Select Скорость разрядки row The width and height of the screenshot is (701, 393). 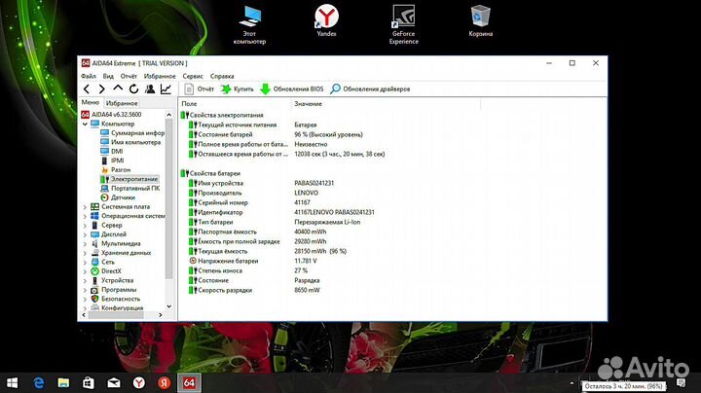(x=254, y=290)
